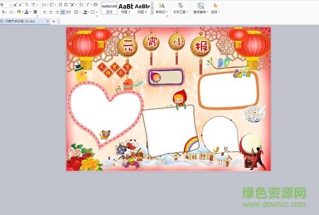This screenshot has width=319, height=215.
Task: Apply the 标题 1 heading style
Action: tap(125, 9)
